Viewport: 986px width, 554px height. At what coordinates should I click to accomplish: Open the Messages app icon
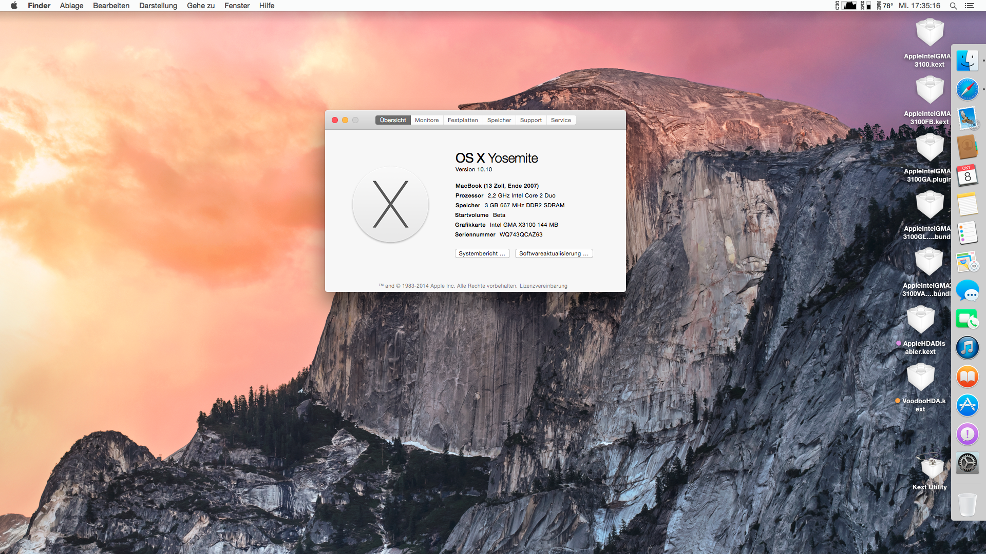968,291
